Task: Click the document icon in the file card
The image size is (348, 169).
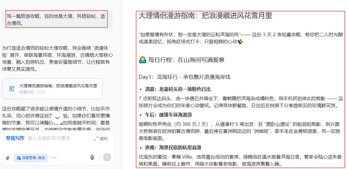Action: [12, 89]
